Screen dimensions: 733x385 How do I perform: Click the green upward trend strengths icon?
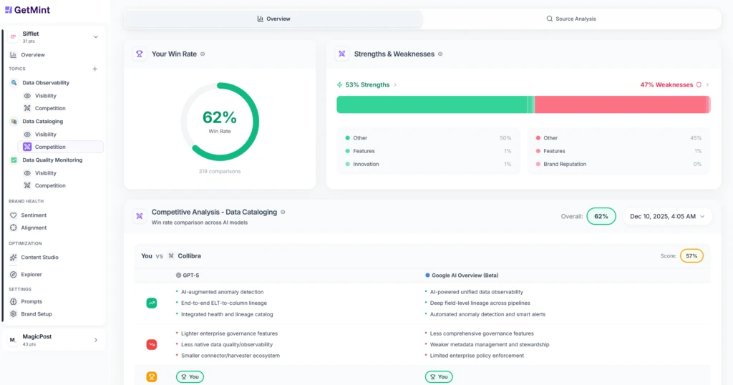pyautogui.click(x=152, y=303)
